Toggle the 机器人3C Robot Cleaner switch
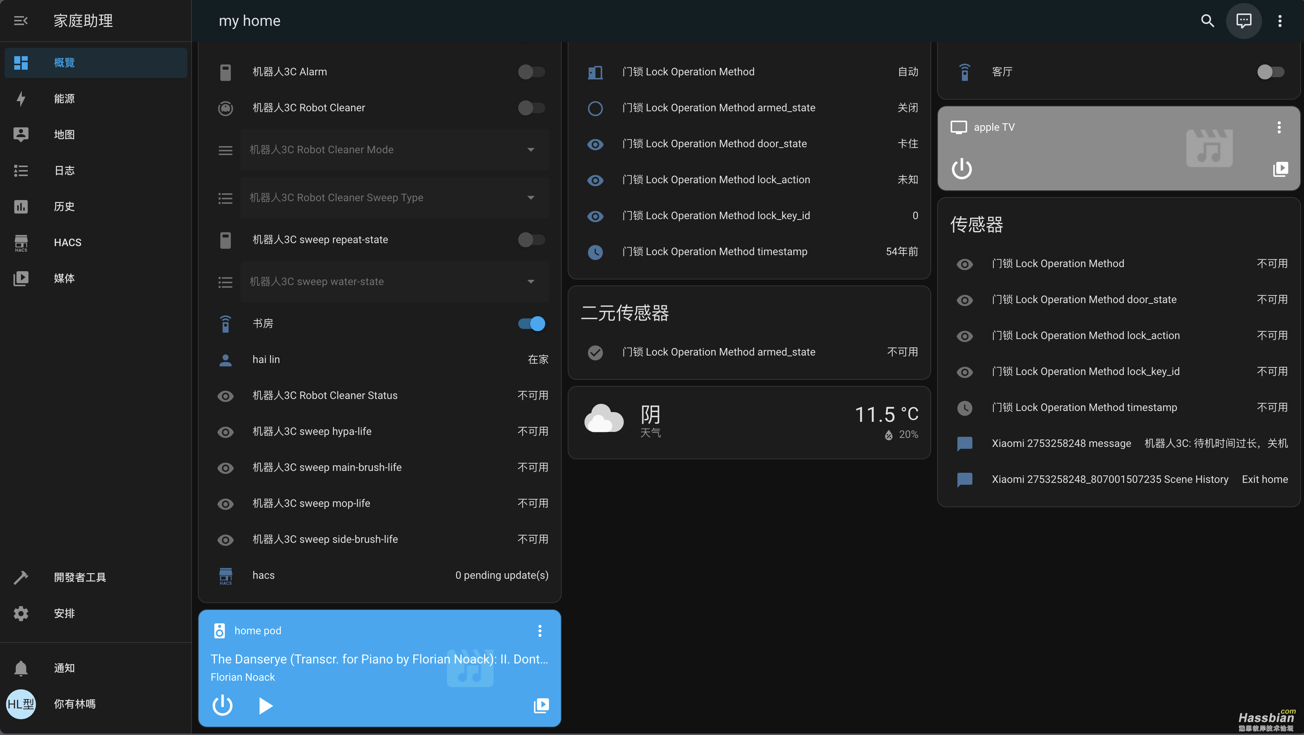Screen dimensions: 1304x735 [531, 108]
